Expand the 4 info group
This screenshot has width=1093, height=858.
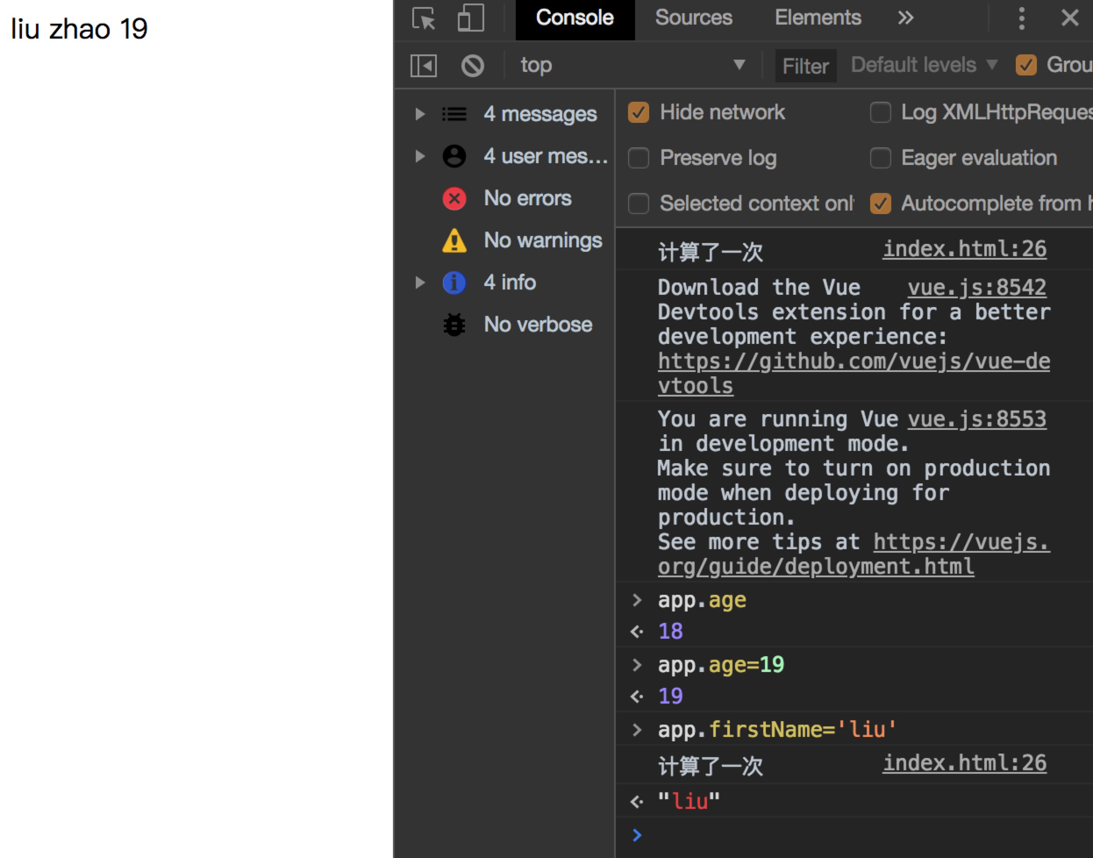click(420, 282)
